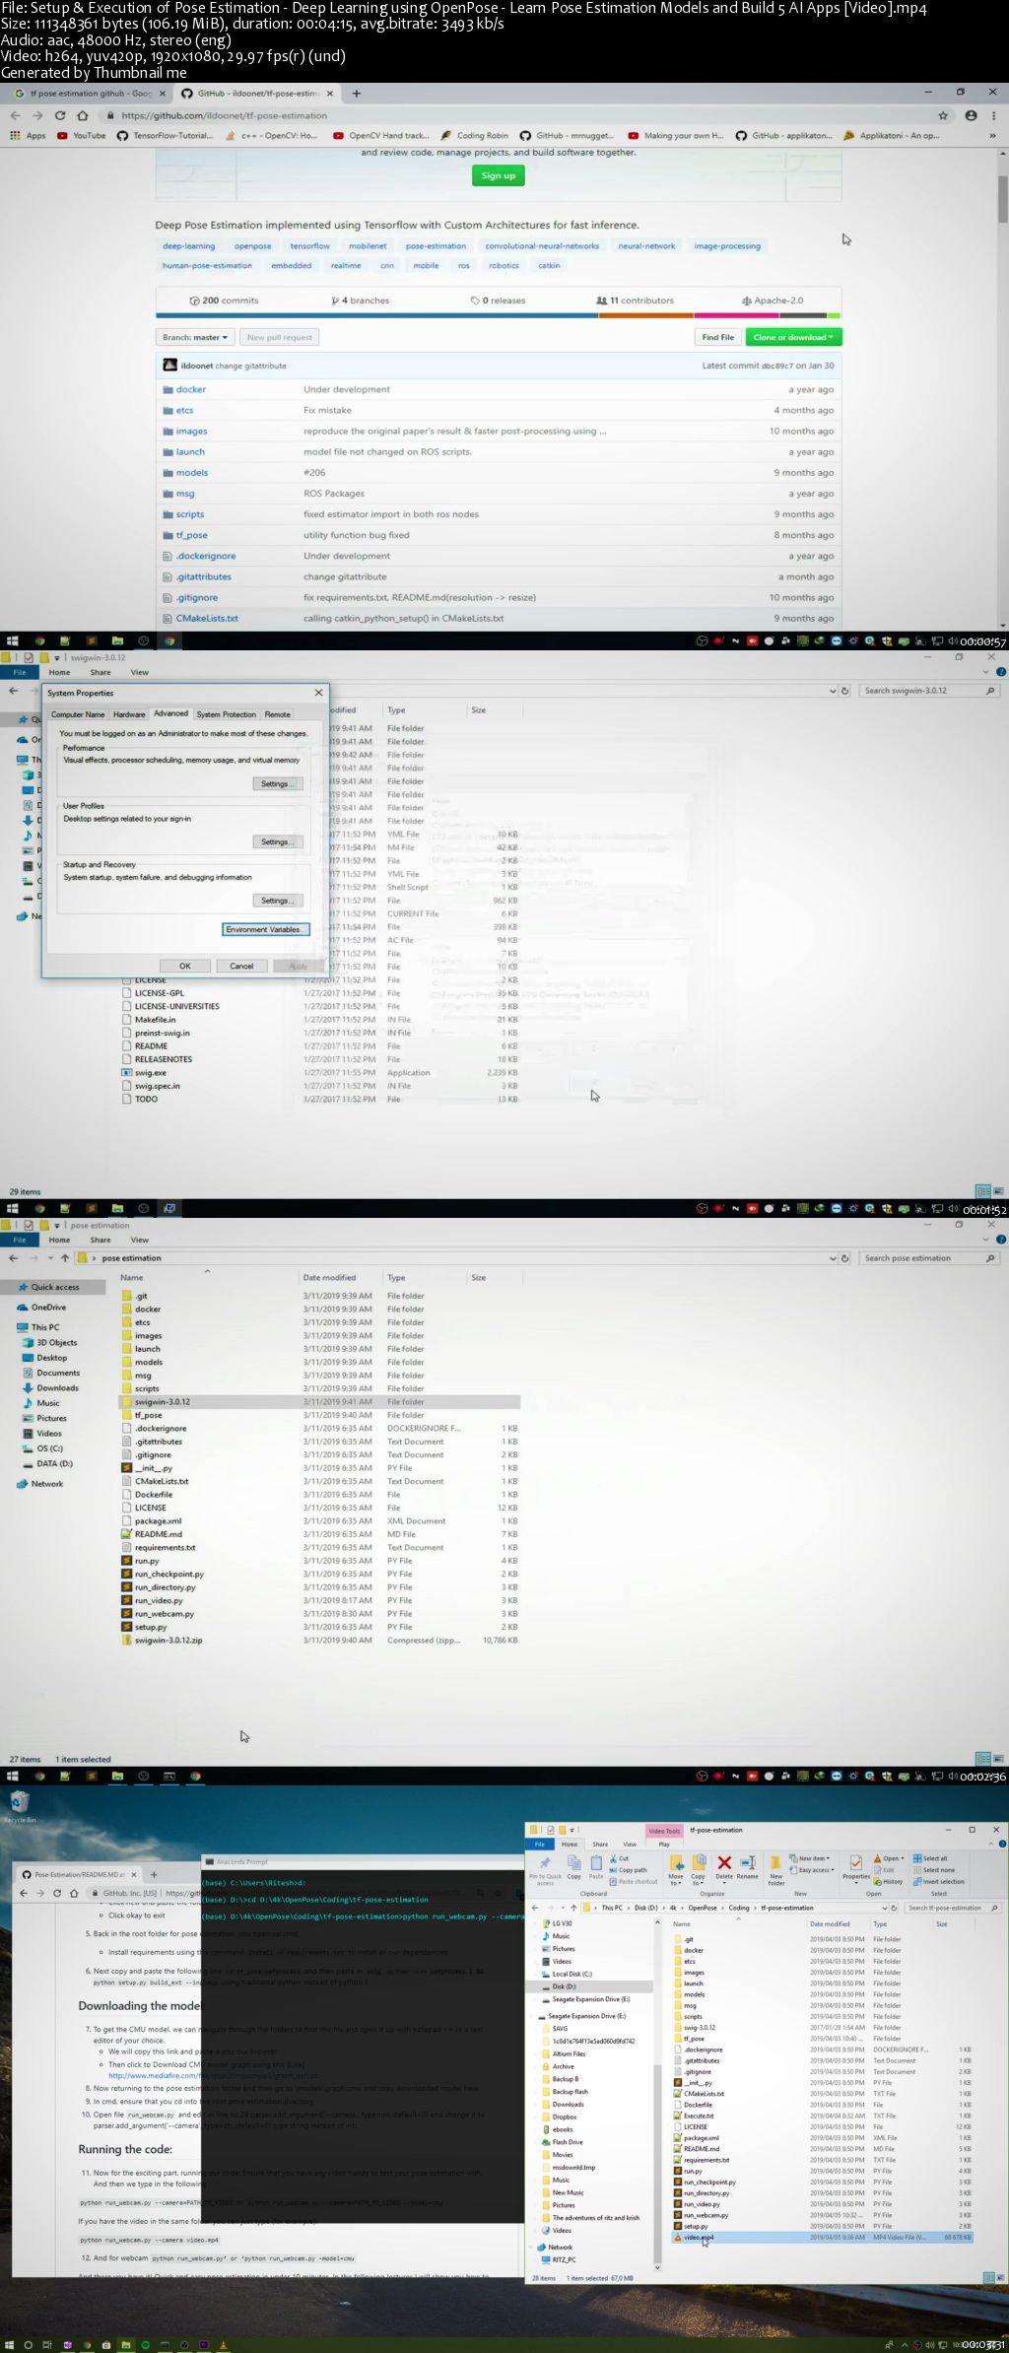Switch to the Remote tab in System Properties

278,714
